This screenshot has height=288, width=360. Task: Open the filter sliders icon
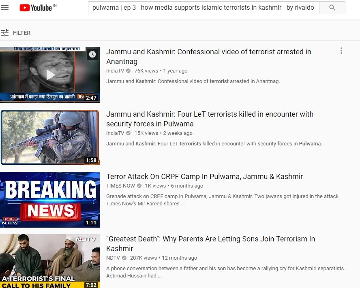point(5,33)
